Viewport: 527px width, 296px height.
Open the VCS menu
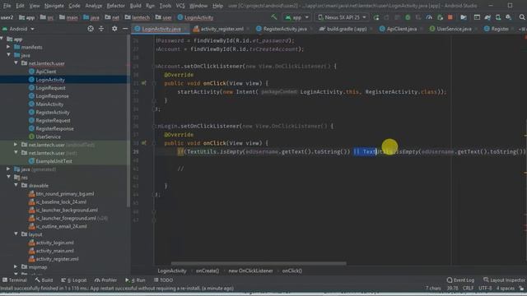[x=180, y=6]
